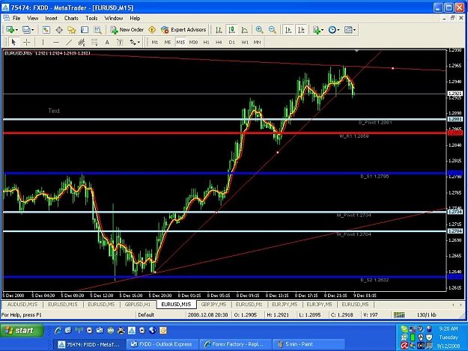Launch Internet Explorer from quick launch
The height and width of the screenshot is (351, 468).
click(x=58, y=331)
